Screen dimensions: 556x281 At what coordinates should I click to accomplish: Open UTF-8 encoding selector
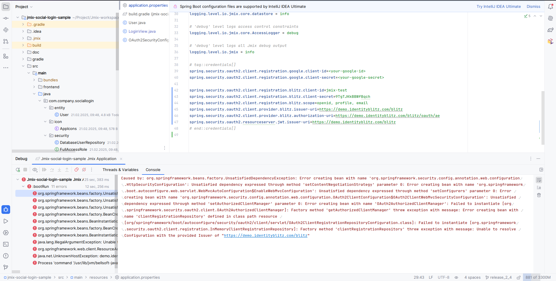pyautogui.click(x=444, y=278)
